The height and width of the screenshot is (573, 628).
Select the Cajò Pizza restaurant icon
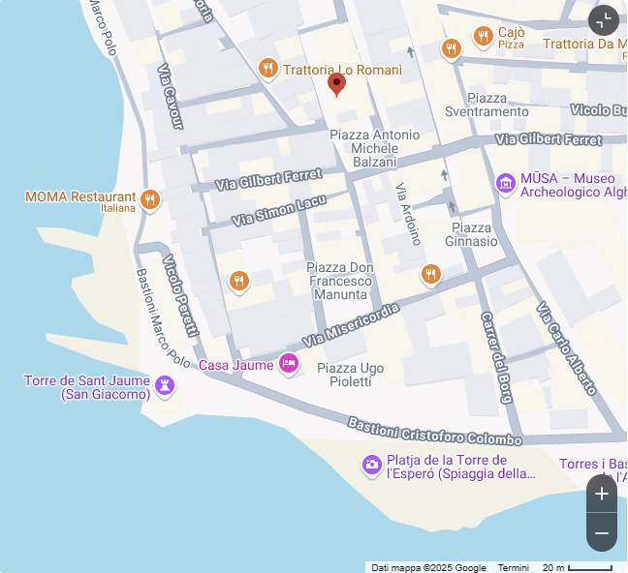483,37
